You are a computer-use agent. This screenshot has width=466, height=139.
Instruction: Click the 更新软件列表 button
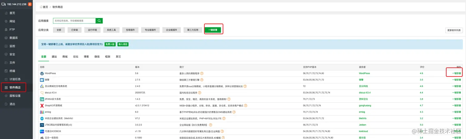coord(454,30)
